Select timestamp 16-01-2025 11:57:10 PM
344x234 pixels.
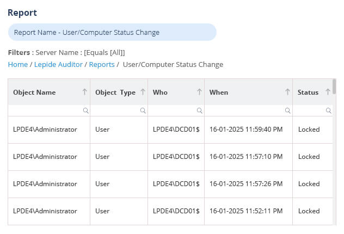click(246, 157)
